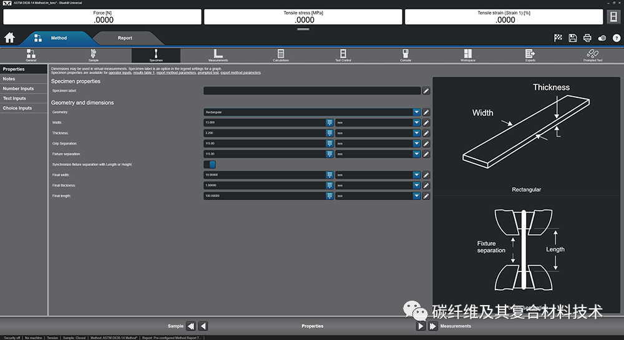Select Notes in the left sidebar
The height and width of the screenshot is (340, 624).
(24, 79)
